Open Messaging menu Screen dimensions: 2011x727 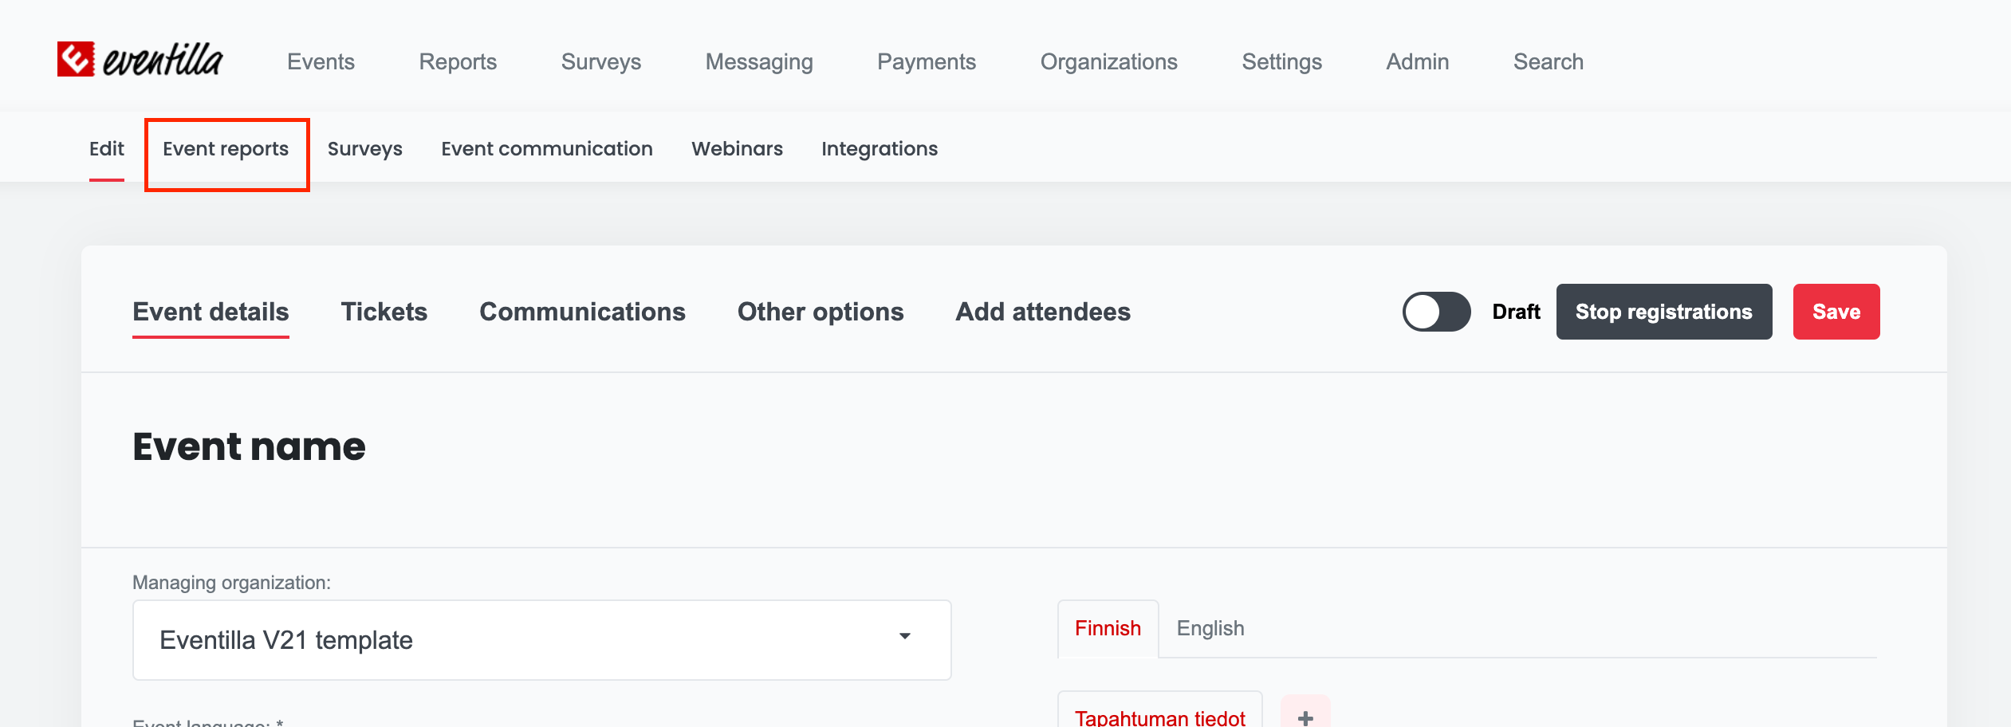click(759, 61)
